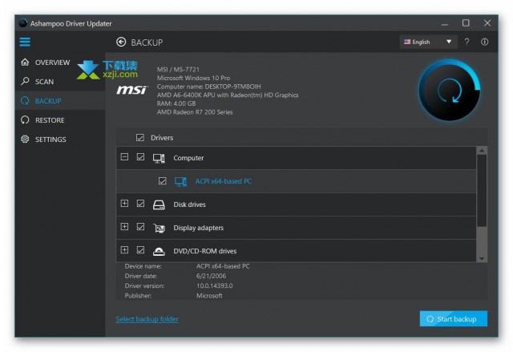
Task: Click the Display adapters icon
Action: point(159,228)
